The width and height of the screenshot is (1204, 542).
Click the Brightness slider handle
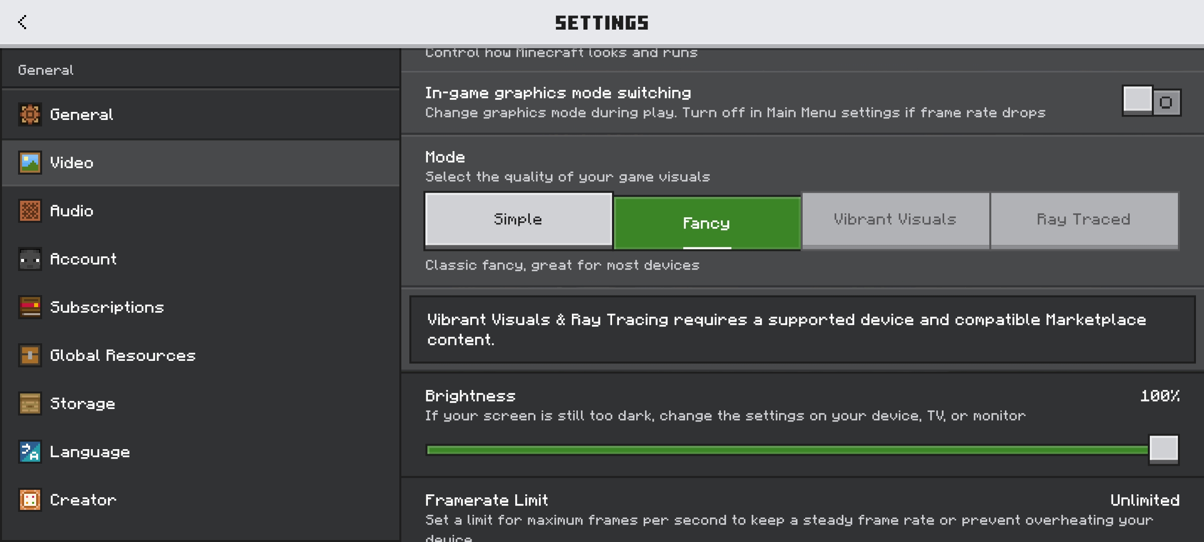point(1164,449)
